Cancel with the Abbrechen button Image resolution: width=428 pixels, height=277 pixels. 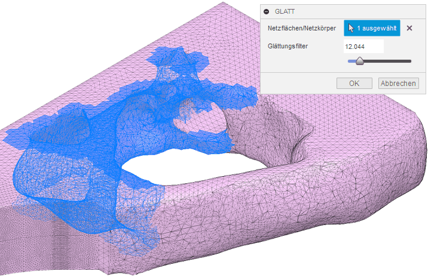(x=398, y=83)
